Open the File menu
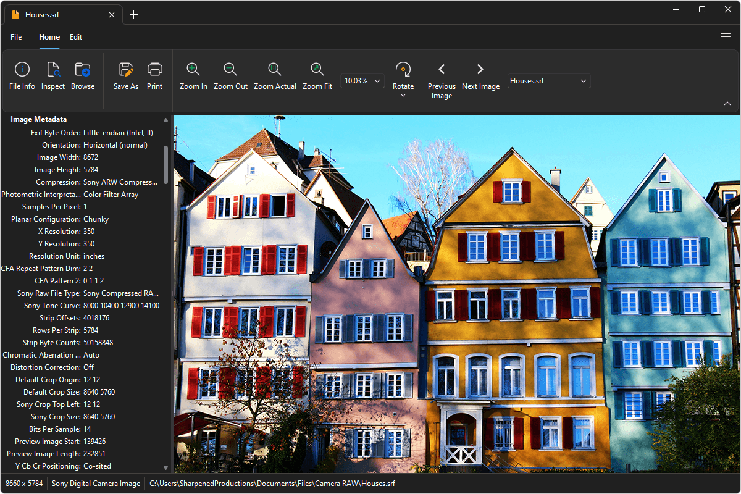This screenshot has height=494, width=741. 16,37
